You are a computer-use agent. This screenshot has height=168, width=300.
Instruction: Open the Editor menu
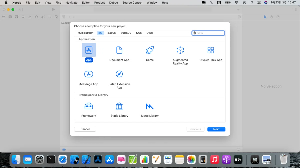pos(86,3)
